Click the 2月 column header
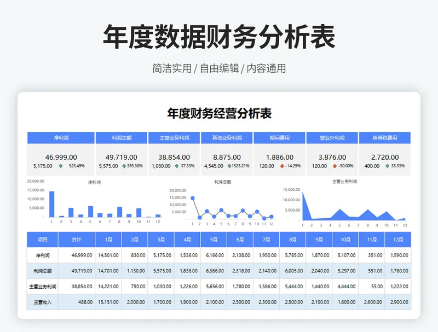Screen dimensions: 438x332 coord(135,240)
